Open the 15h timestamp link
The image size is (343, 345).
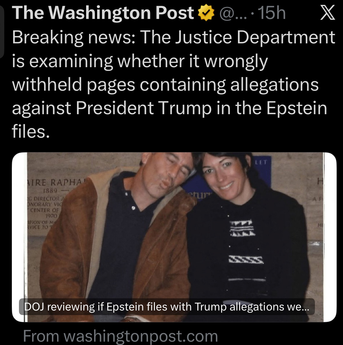(x=272, y=13)
